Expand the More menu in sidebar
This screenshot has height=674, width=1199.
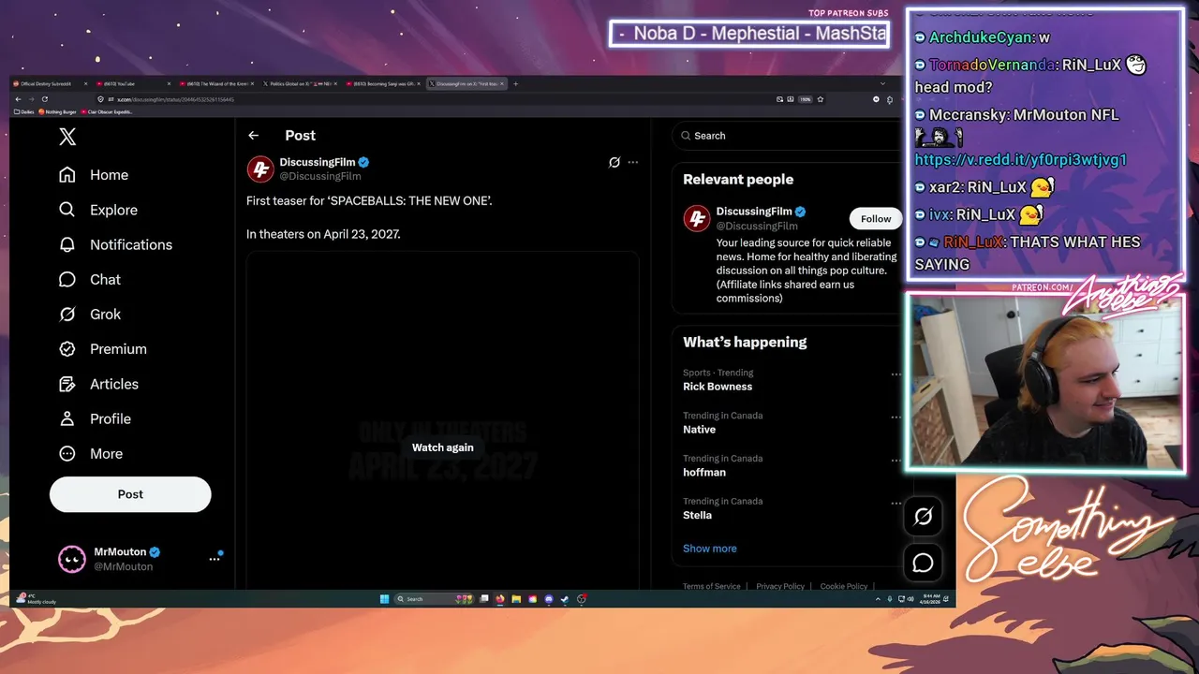point(91,453)
